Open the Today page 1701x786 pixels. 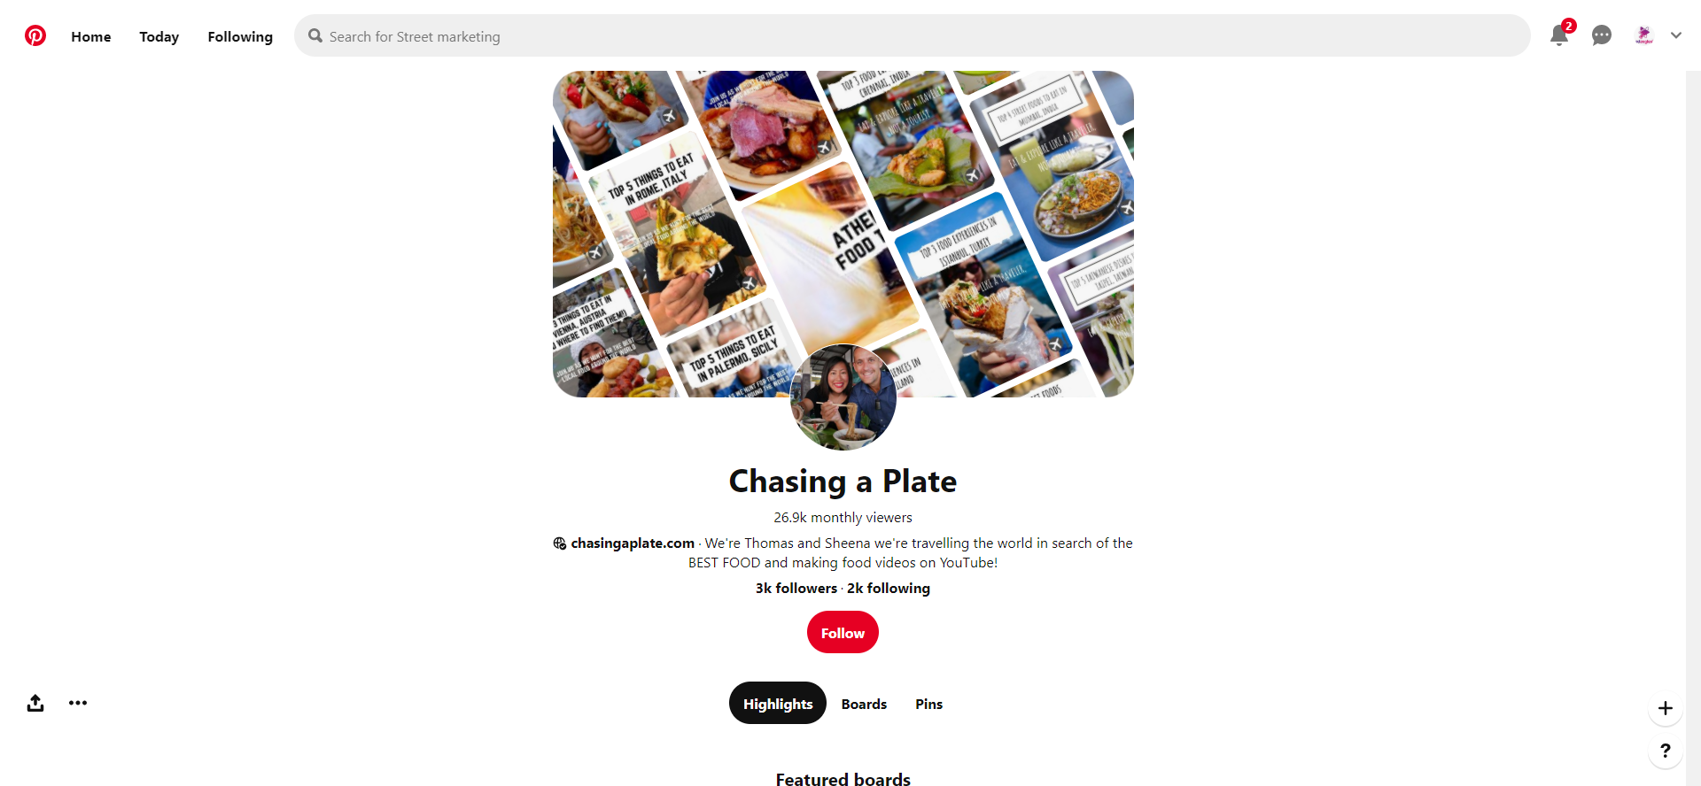pos(159,36)
